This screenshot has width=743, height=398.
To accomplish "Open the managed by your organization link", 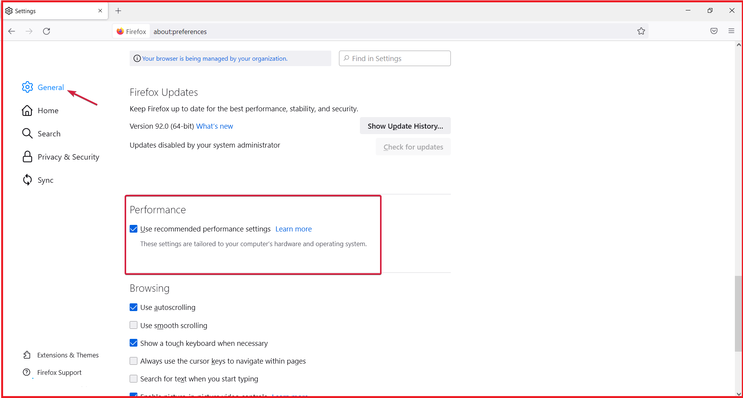I will pyautogui.click(x=215, y=58).
